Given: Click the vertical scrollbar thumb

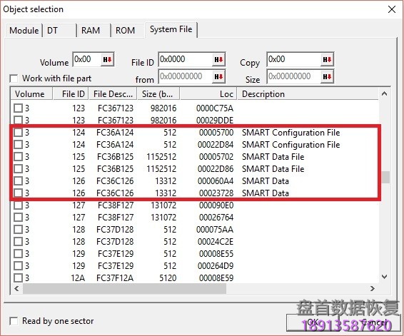Looking at the screenshot, I should (x=385, y=177).
